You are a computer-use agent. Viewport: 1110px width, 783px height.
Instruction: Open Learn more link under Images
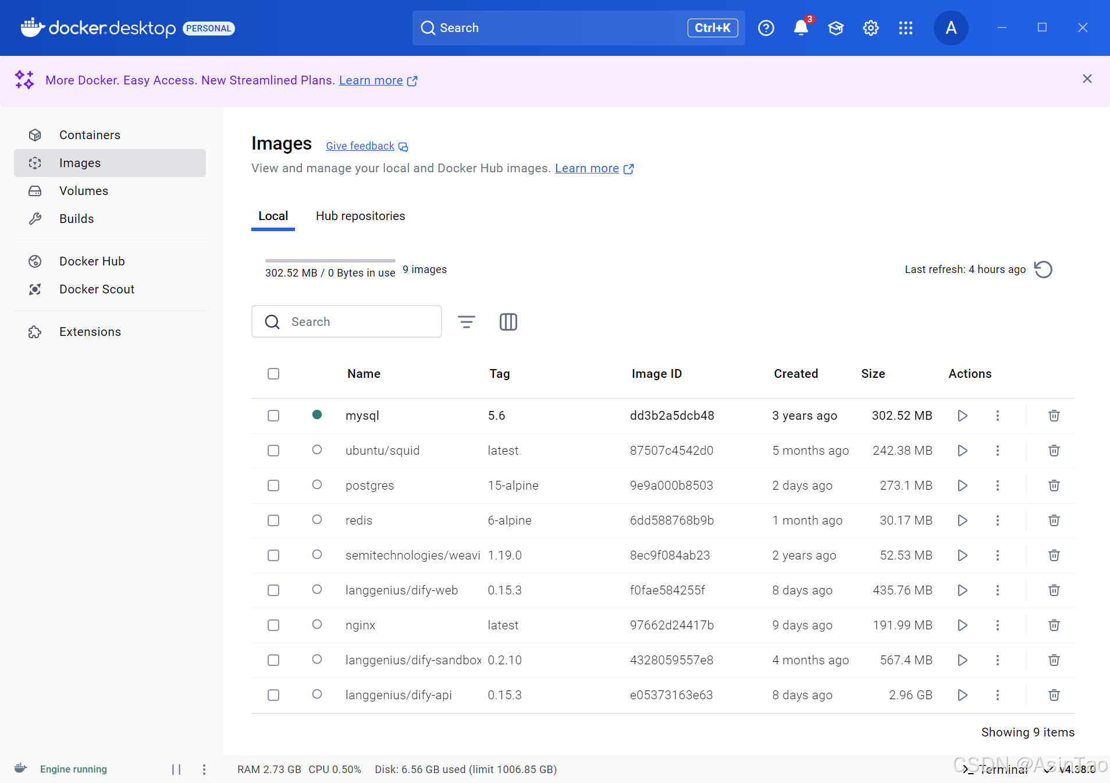click(594, 168)
